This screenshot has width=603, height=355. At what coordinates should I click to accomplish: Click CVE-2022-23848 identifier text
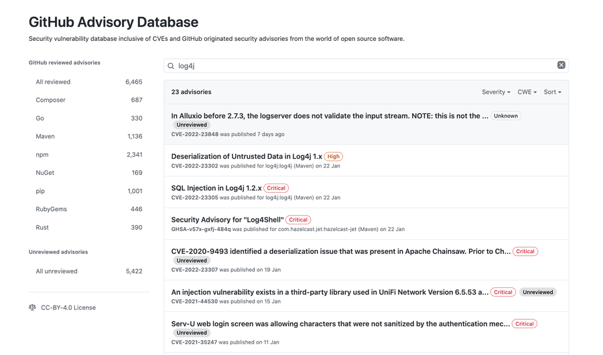[194, 134]
